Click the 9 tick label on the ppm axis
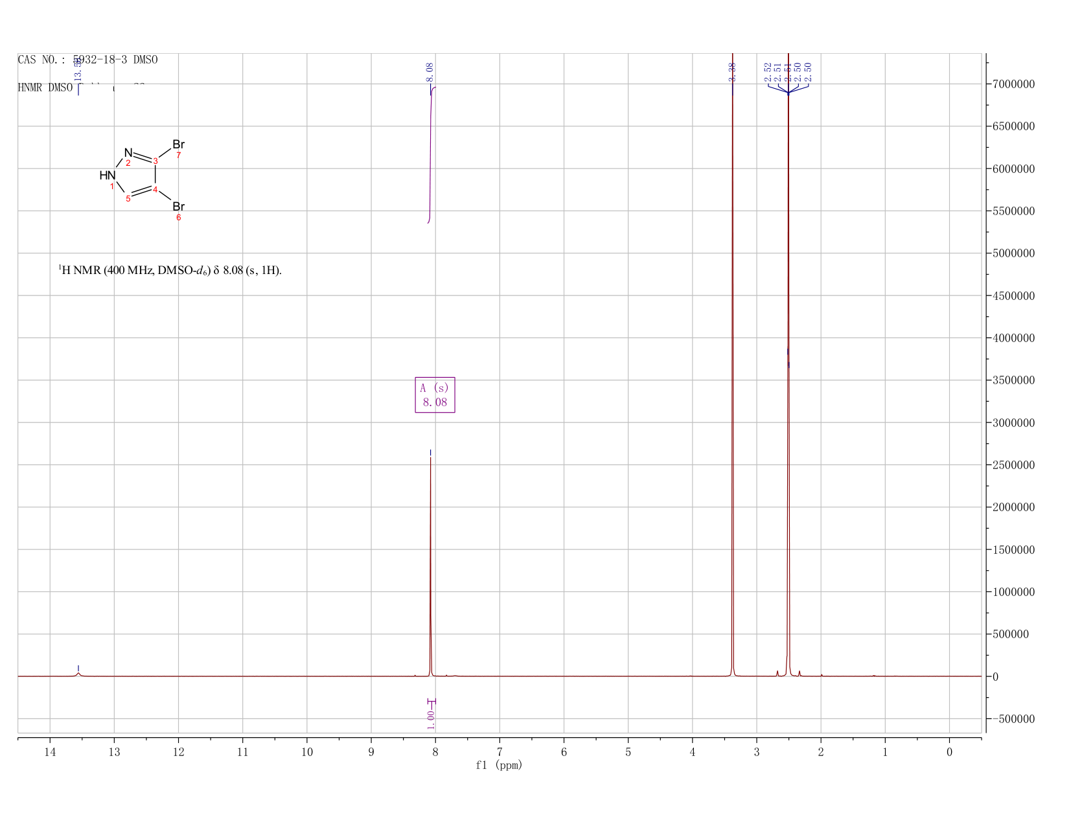Viewport: 1069px width, 826px height. [x=371, y=751]
